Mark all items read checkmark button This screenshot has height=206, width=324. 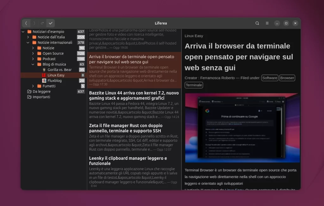pos(51,23)
